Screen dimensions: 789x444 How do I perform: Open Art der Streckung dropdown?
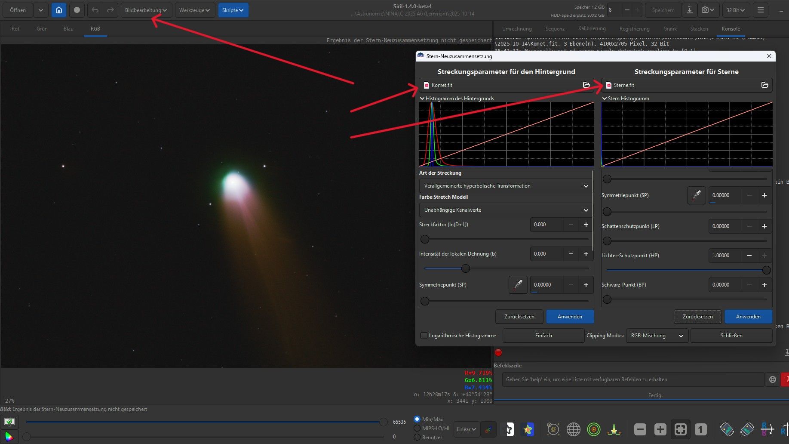pyautogui.click(x=505, y=186)
